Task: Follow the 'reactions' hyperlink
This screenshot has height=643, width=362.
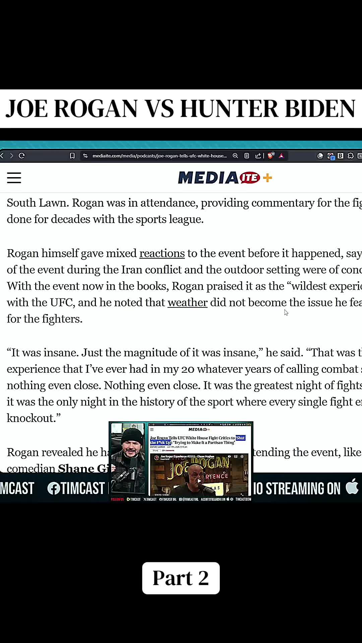Action: [162, 253]
